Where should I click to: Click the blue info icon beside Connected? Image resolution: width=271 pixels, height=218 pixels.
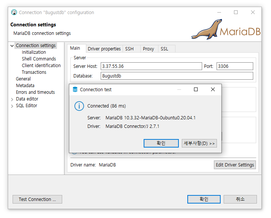pyautogui.click(x=79, y=106)
